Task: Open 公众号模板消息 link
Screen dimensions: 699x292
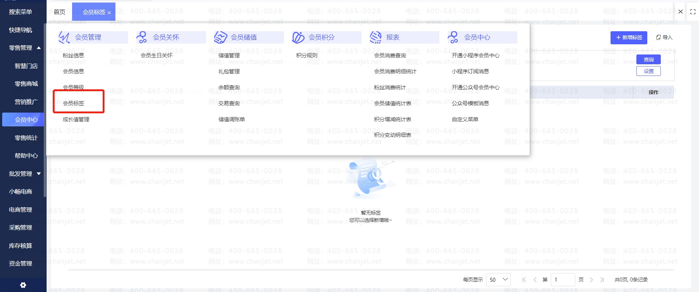Action: 470,104
